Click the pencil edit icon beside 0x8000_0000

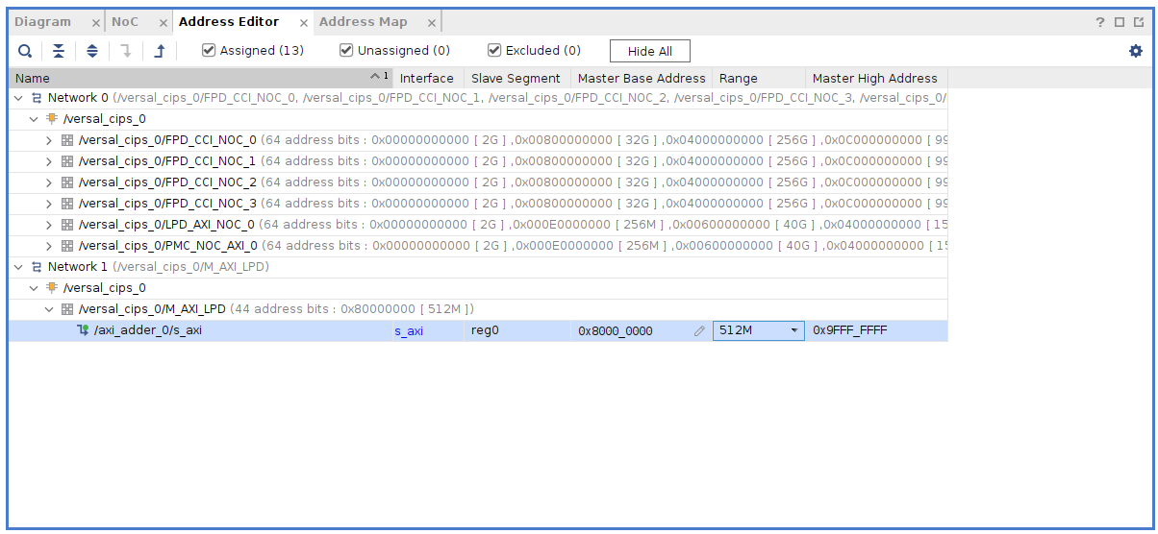(699, 330)
